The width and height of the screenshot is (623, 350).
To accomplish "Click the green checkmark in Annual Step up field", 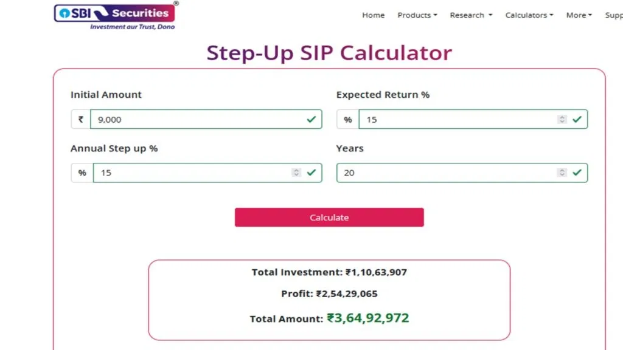I will (x=311, y=173).
